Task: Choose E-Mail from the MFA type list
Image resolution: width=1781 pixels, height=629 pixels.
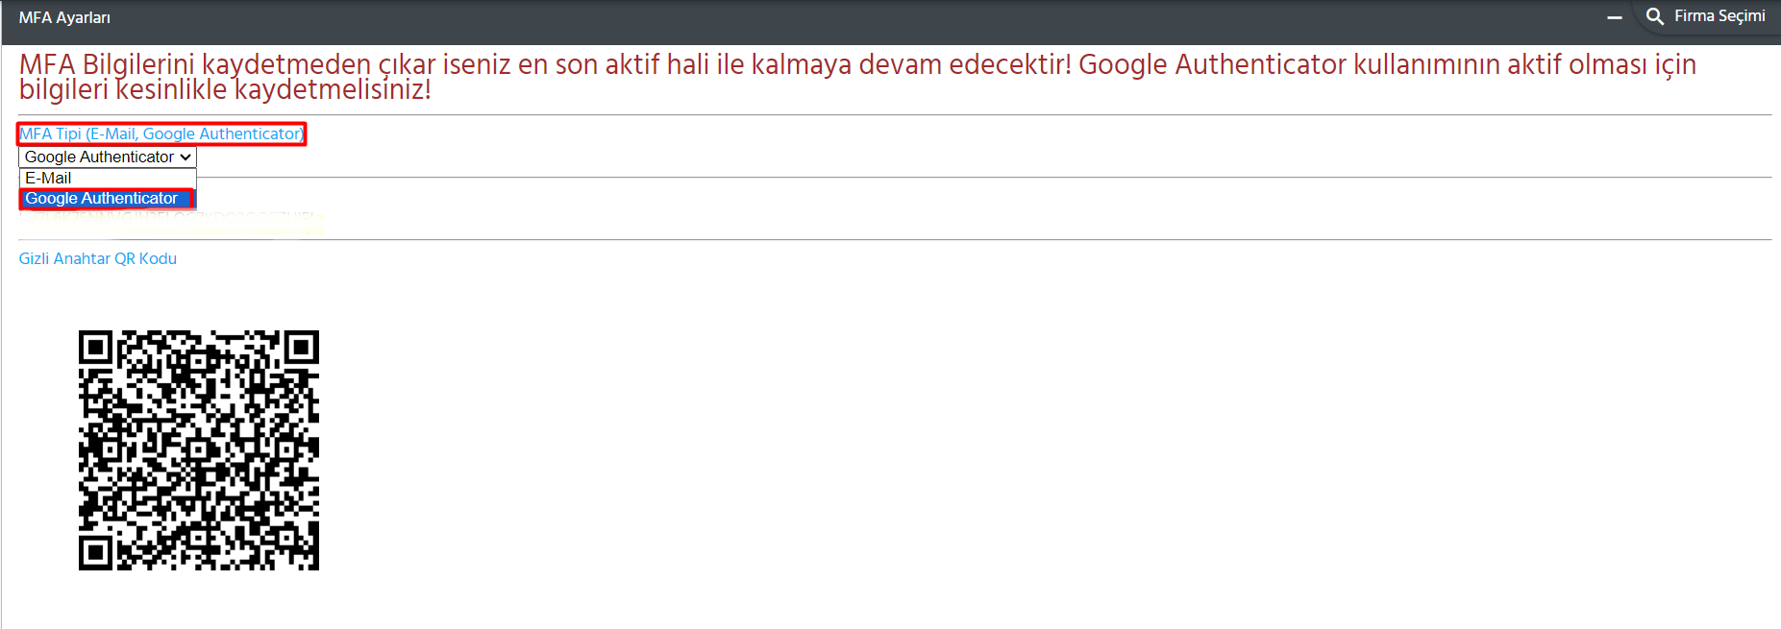Action: pyautogui.click(x=108, y=179)
